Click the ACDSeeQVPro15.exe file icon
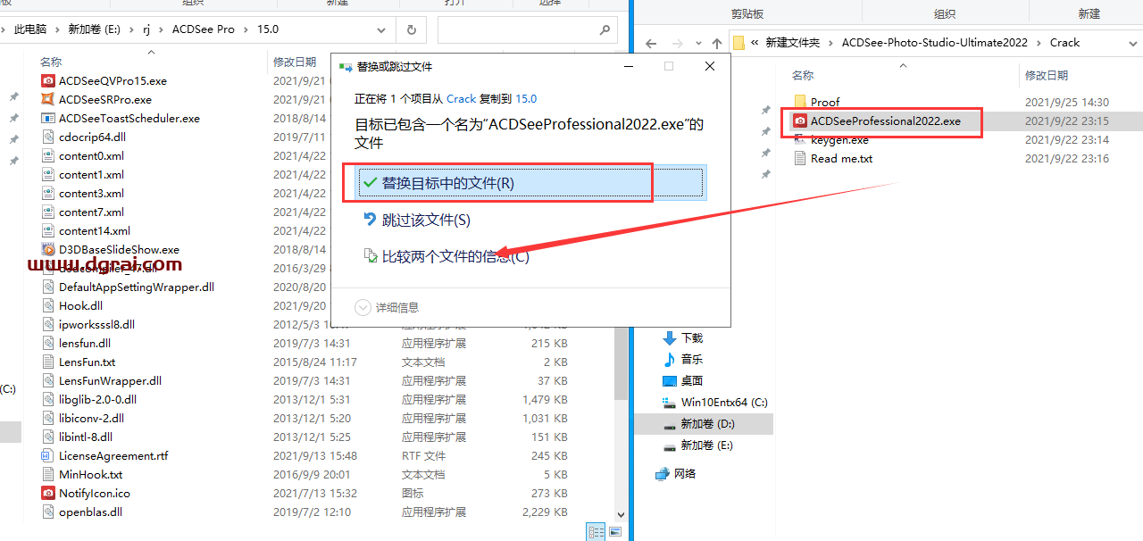 48,80
